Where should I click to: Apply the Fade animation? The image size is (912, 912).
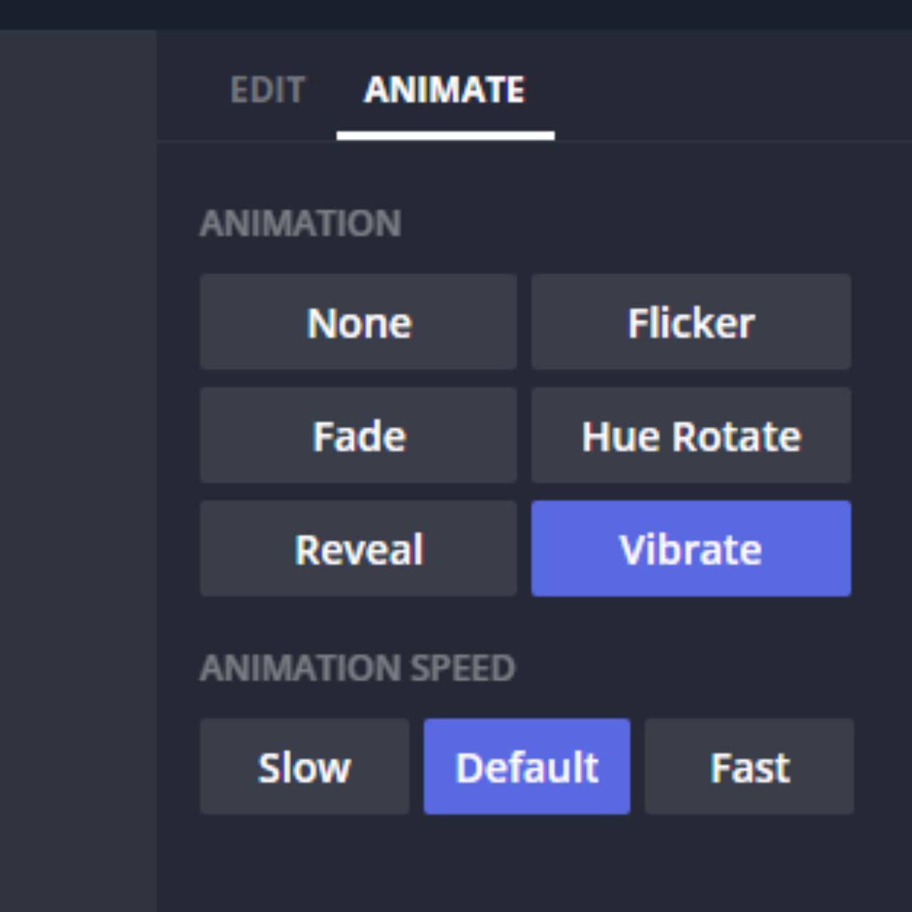(358, 435)
